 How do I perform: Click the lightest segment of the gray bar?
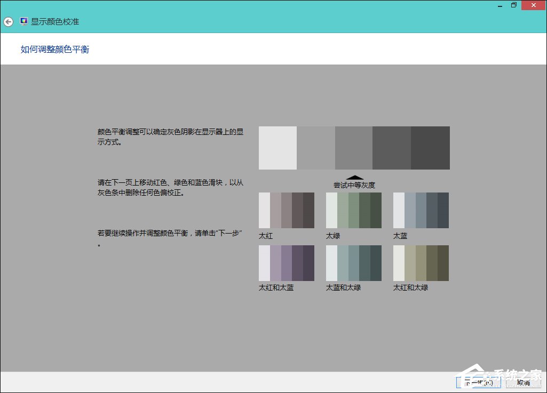[x=278, y=148]
